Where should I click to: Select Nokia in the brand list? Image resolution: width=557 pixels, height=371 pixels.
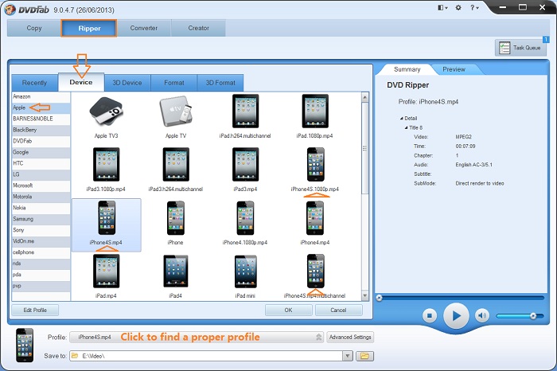coord(41,208)
